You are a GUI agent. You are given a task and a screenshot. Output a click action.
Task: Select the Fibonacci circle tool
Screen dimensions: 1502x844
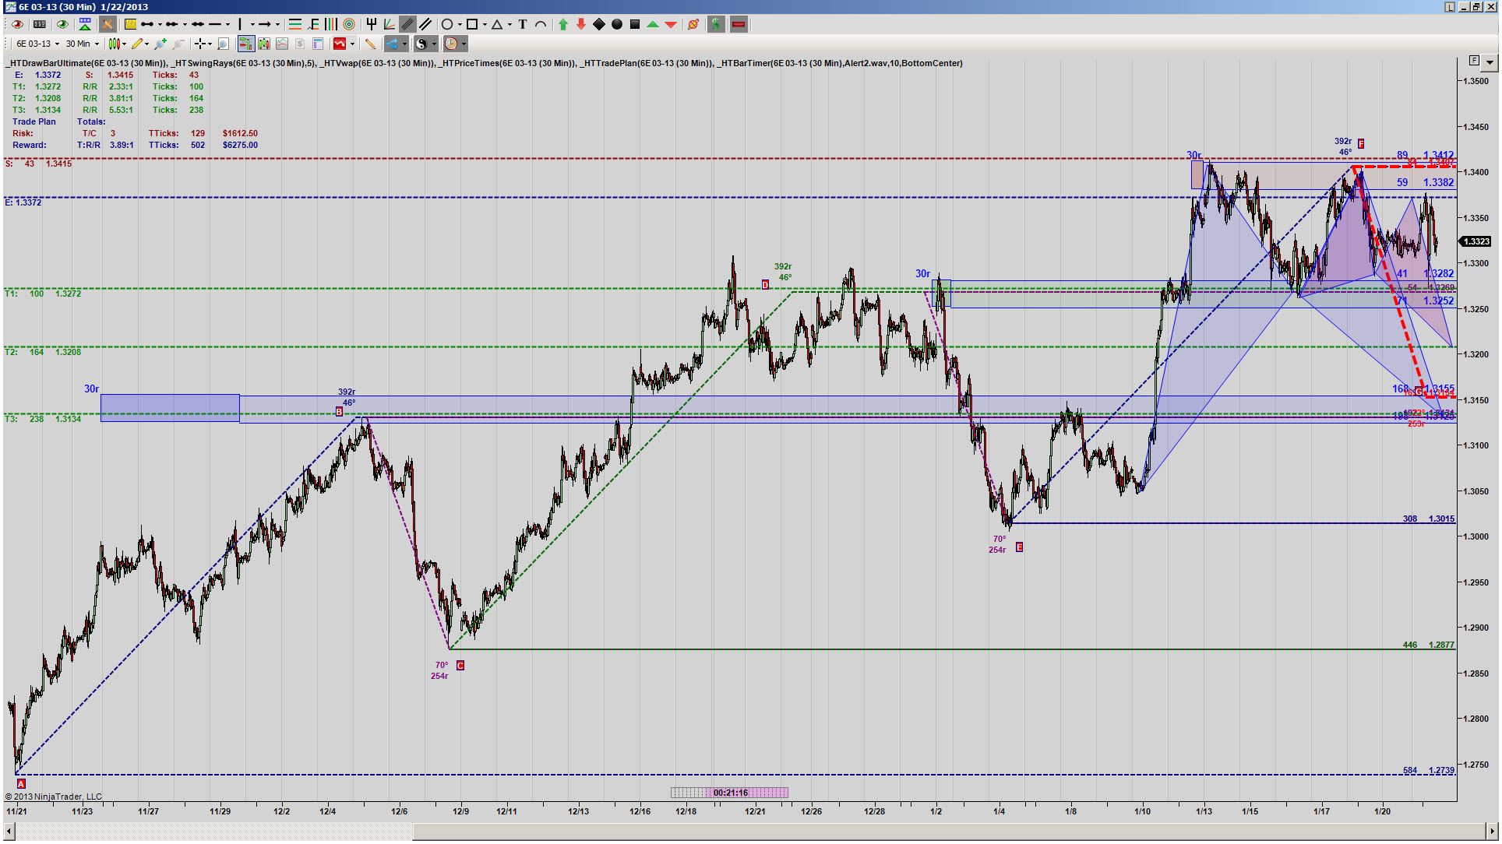point(349,24)
